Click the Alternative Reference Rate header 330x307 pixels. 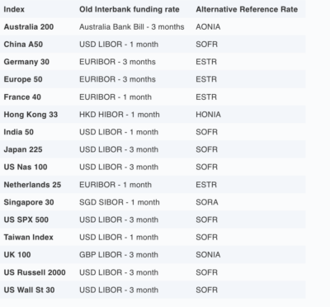pos(247,9)
